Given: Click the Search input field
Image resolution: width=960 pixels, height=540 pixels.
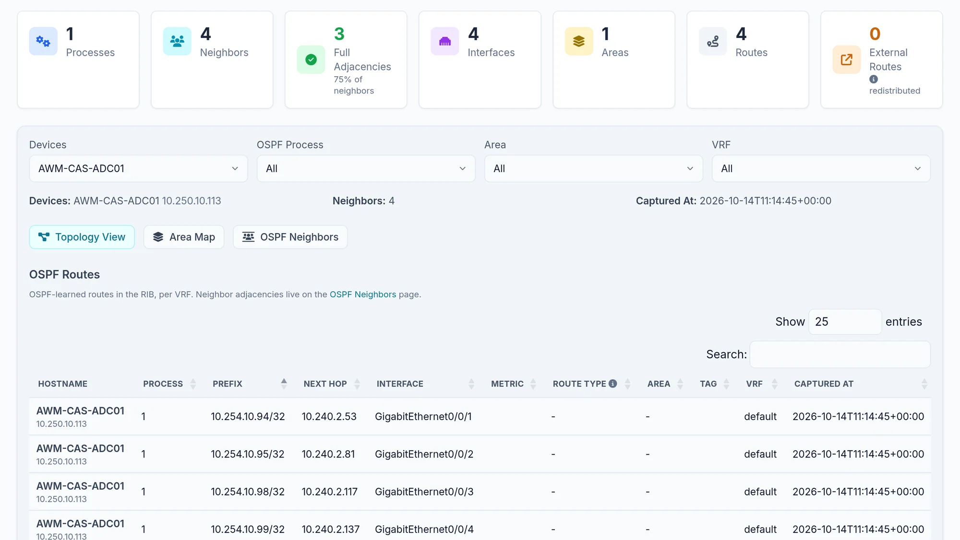Looking at the screenshot, I should (x=840, y=354).
